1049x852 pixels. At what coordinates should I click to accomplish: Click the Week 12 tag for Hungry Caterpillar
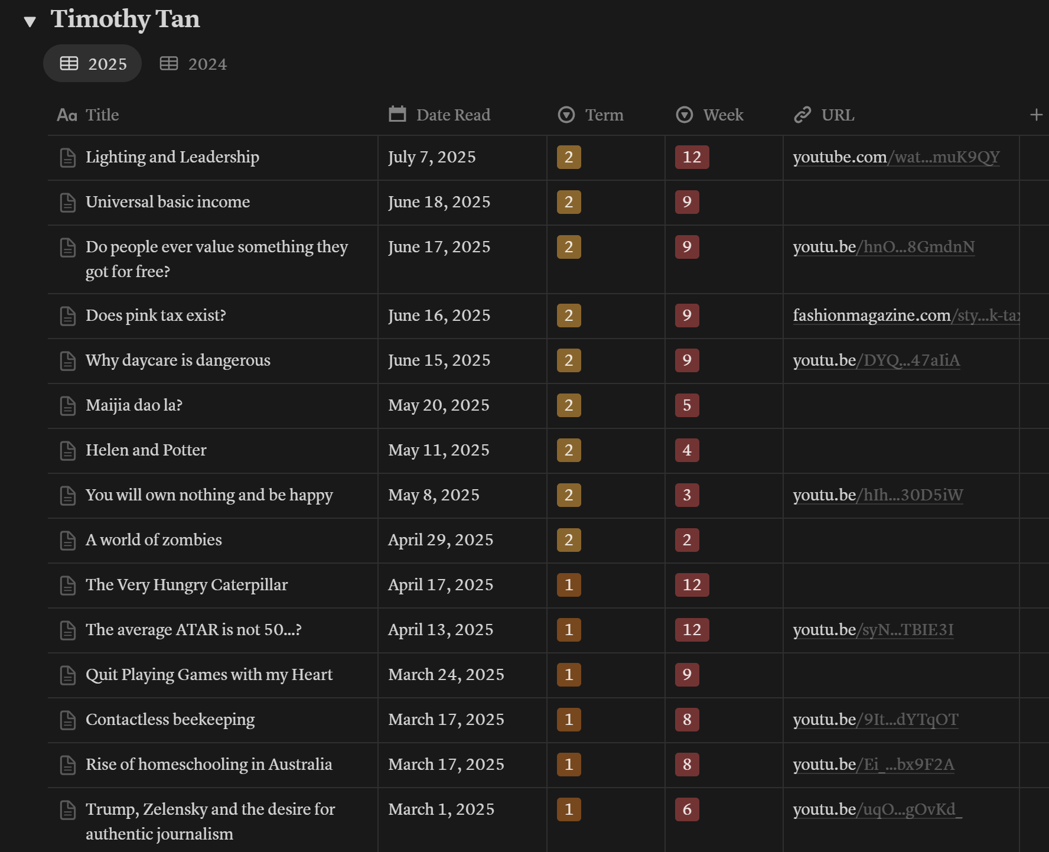pyautogui.click(x=692, y=585)
